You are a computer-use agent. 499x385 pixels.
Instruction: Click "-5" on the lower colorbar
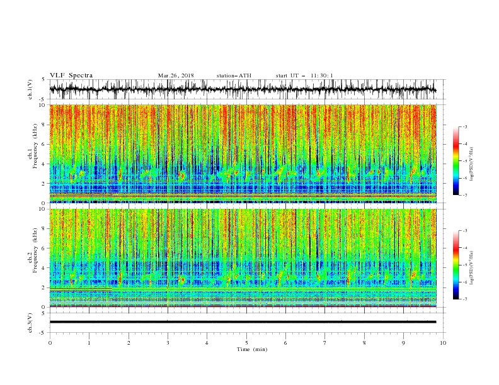coord(465,265)
